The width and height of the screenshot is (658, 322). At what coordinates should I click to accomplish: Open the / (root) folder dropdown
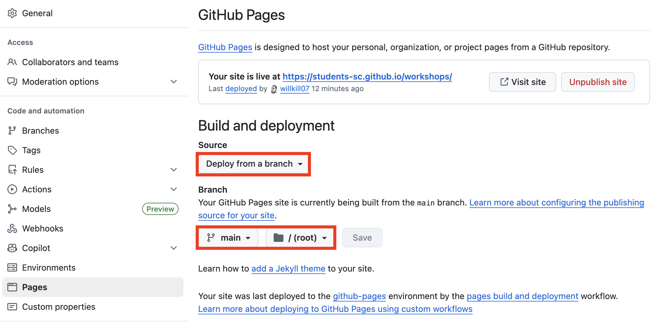click(x=300, y=238)
